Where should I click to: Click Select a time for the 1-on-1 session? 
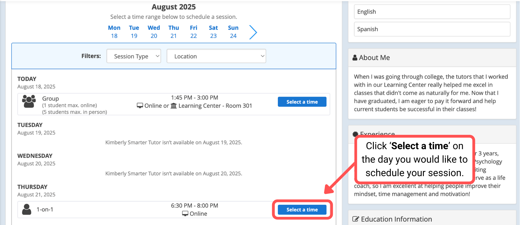[x=302, y=209]
